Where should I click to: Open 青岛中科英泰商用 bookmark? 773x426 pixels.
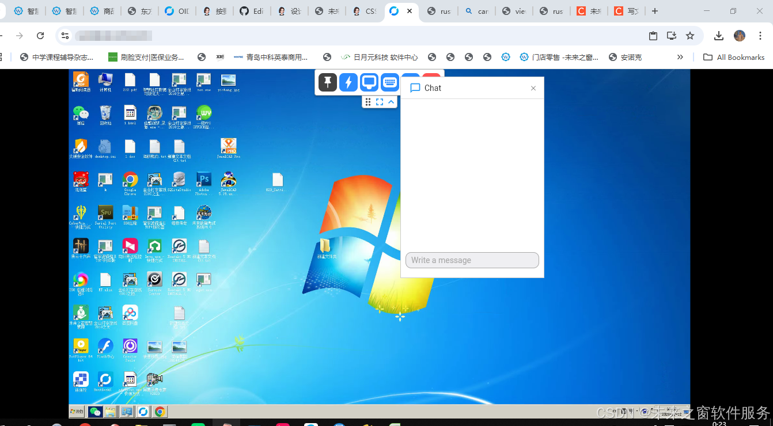click(271, 57)
